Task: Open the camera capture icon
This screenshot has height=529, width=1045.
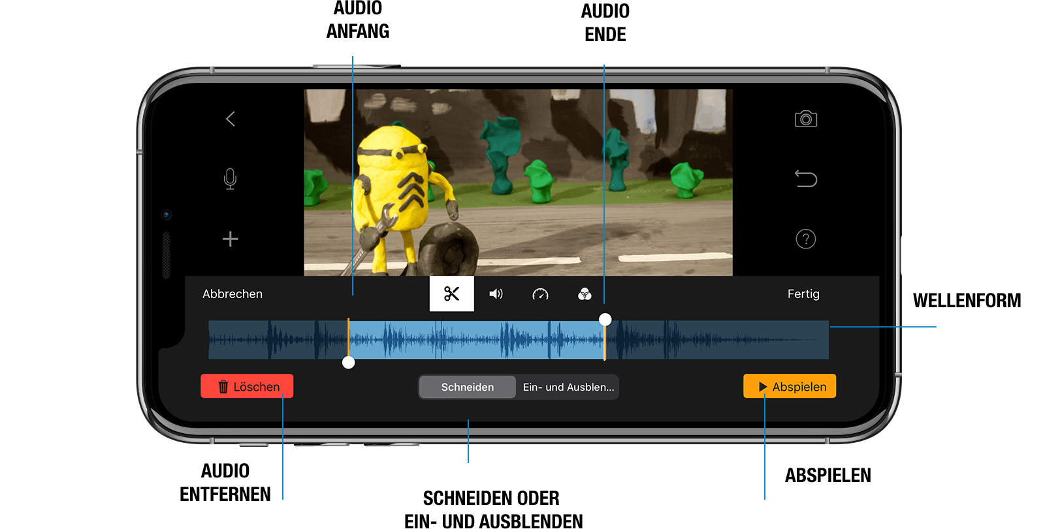Action: pos(806,119)
